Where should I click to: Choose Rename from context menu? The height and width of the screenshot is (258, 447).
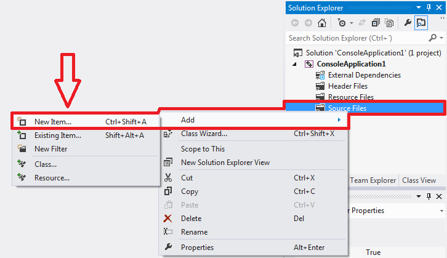[253, 232]
